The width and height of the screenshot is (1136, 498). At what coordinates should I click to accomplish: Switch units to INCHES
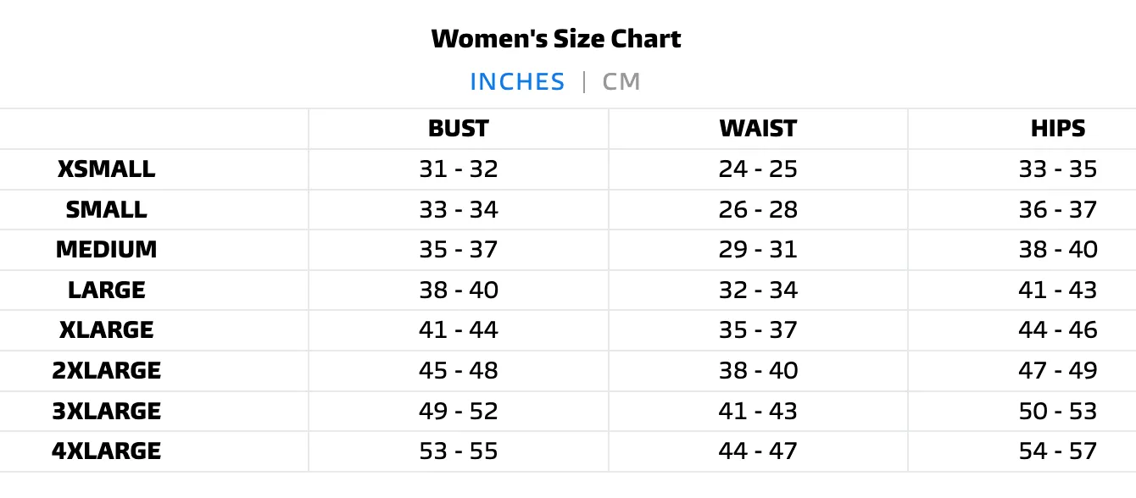click(x=517, y=82)
